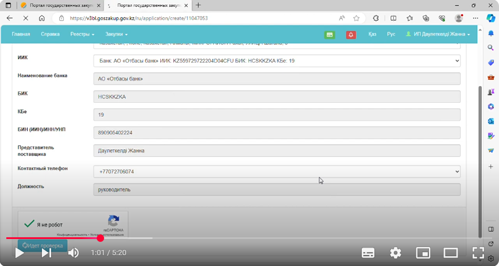
Task: Mute the video volume
Action: point(74,253)
